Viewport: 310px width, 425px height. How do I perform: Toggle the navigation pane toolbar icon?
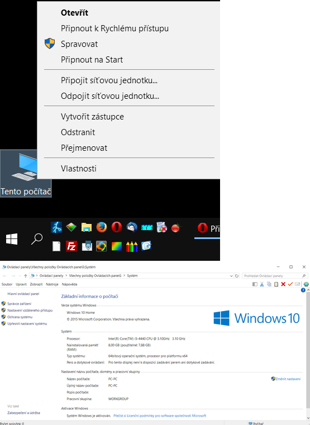255,284
